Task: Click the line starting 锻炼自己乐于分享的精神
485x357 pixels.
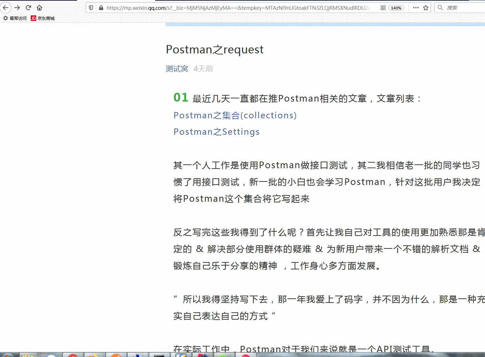Action: [278, 266]
